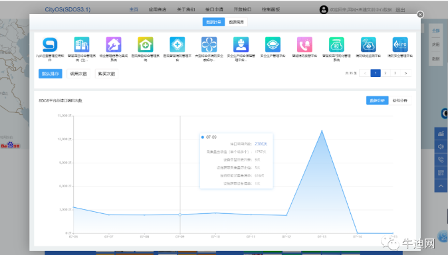Click the speaker icon in right sidebar
Image resolution: width=448 pixels, height=255 pixels.
(441, 147)
